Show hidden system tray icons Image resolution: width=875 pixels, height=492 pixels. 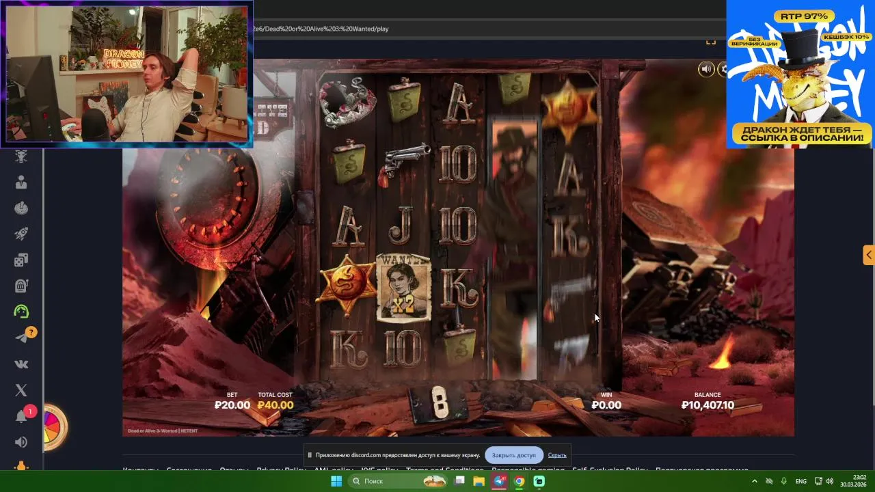coord(754,481)
